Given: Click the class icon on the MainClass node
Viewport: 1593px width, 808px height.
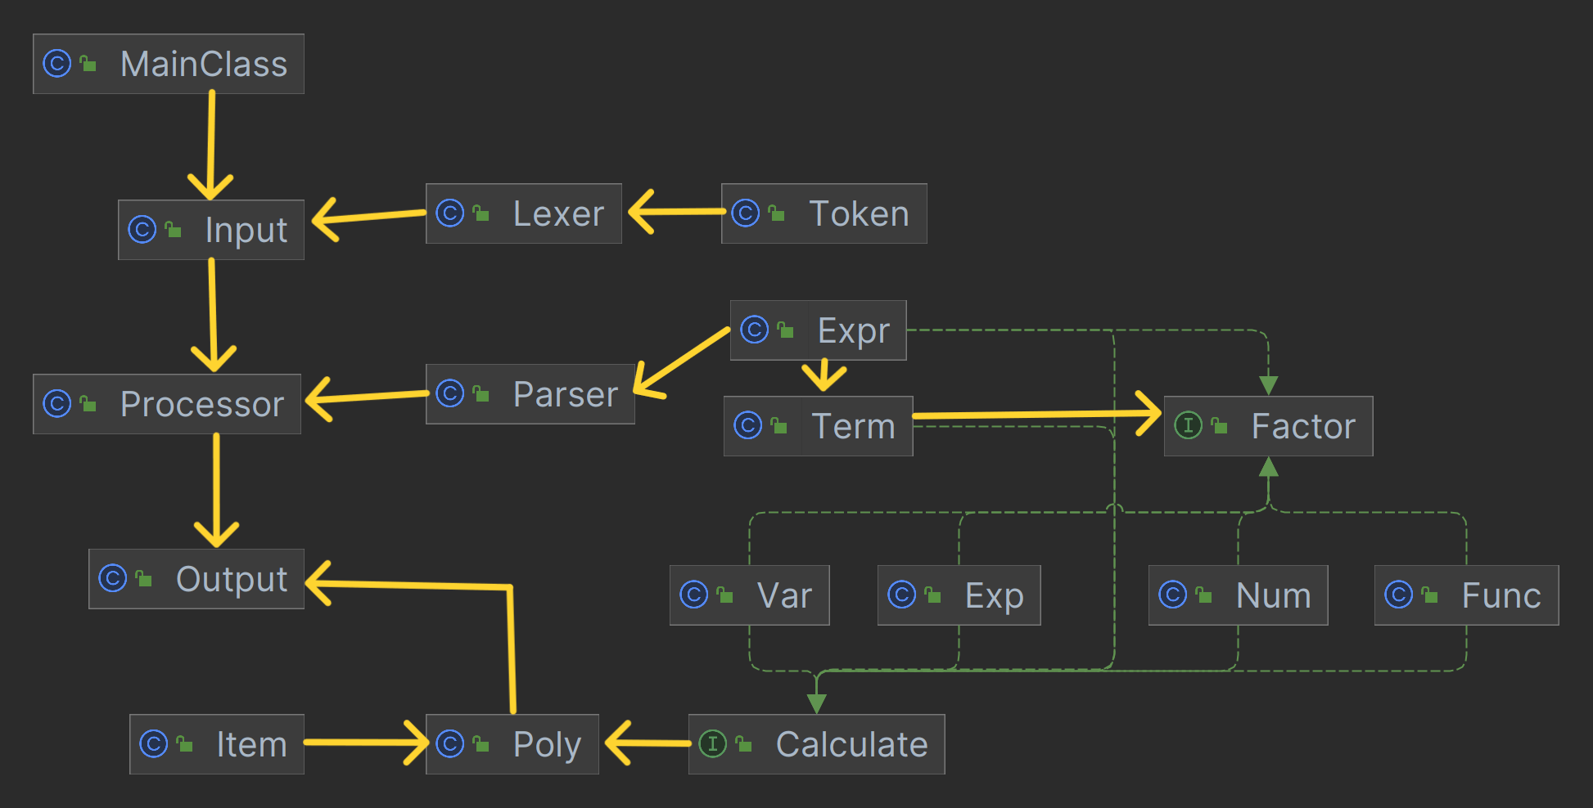Looking at the screenshot, I should [57, 64].
